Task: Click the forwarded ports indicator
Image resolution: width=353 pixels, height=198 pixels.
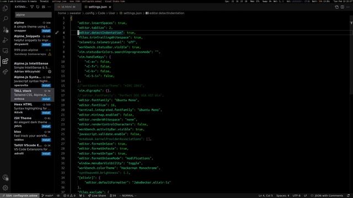Action: [82, 196]
